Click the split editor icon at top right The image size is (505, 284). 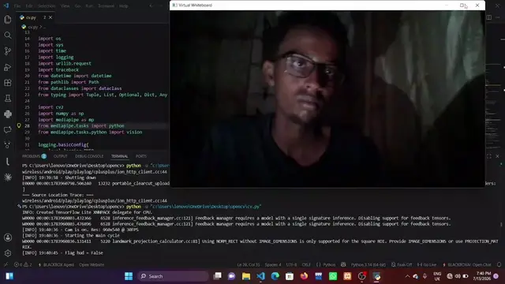tap(489, 17)
